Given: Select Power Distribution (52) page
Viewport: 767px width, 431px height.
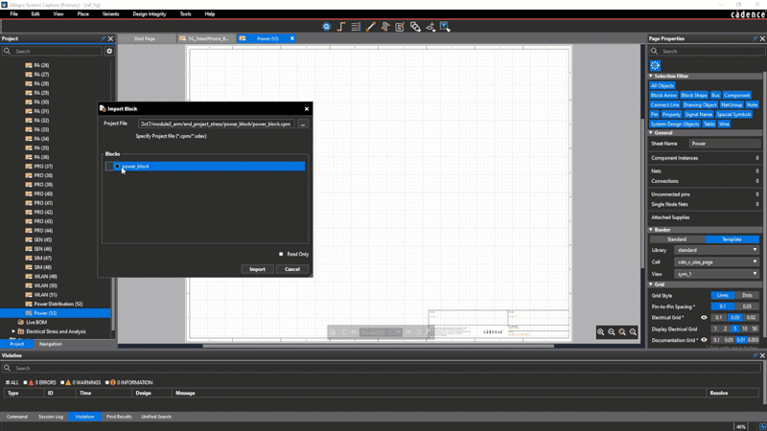Looking at the screenshot, I should 58,304.
